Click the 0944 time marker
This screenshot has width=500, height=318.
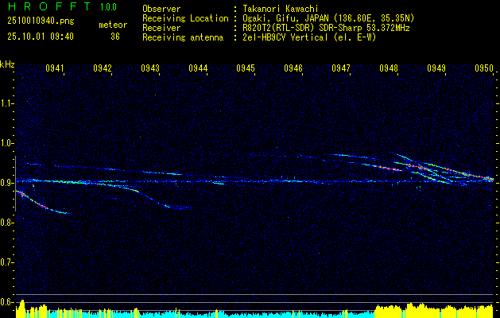click(198, 68)
